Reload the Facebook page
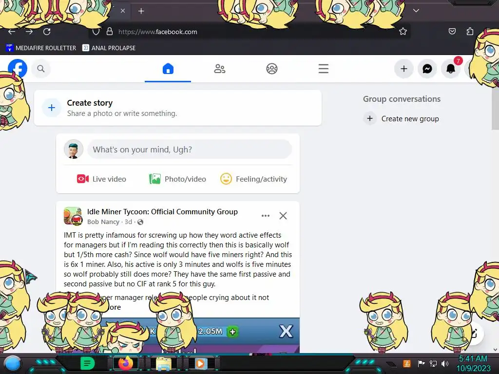 click(47, 32)
